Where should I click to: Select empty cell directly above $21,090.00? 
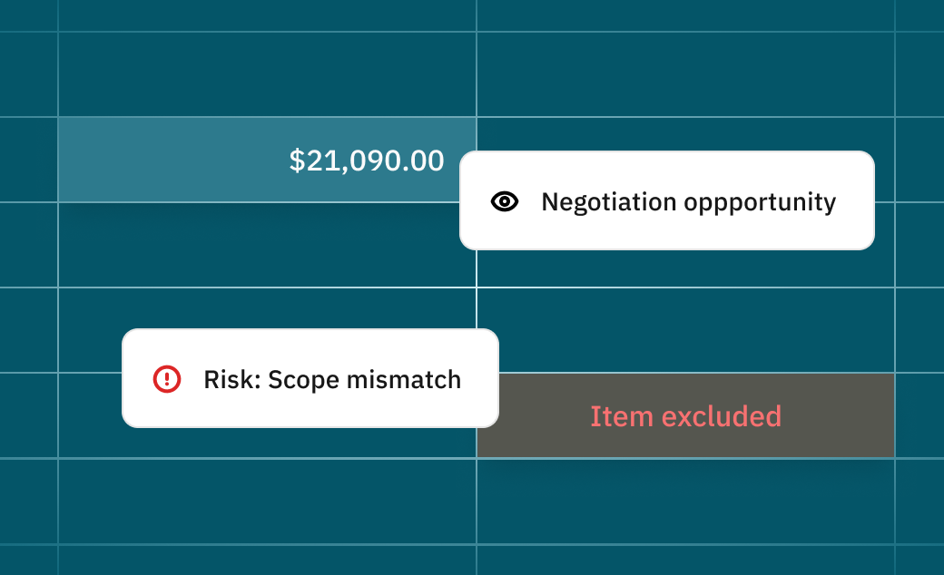(x=267, y=74)
